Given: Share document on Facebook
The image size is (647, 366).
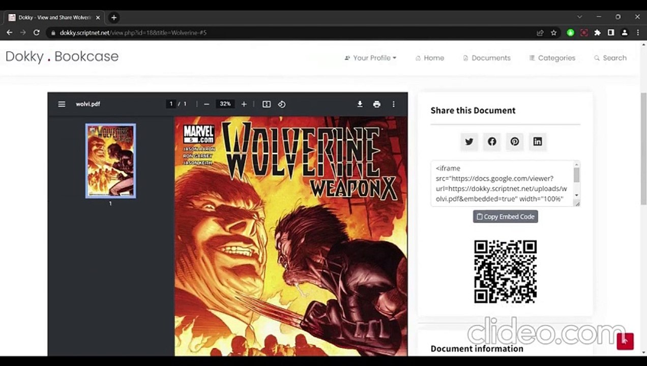Looking at the screenshot, I should pos(492,141).
